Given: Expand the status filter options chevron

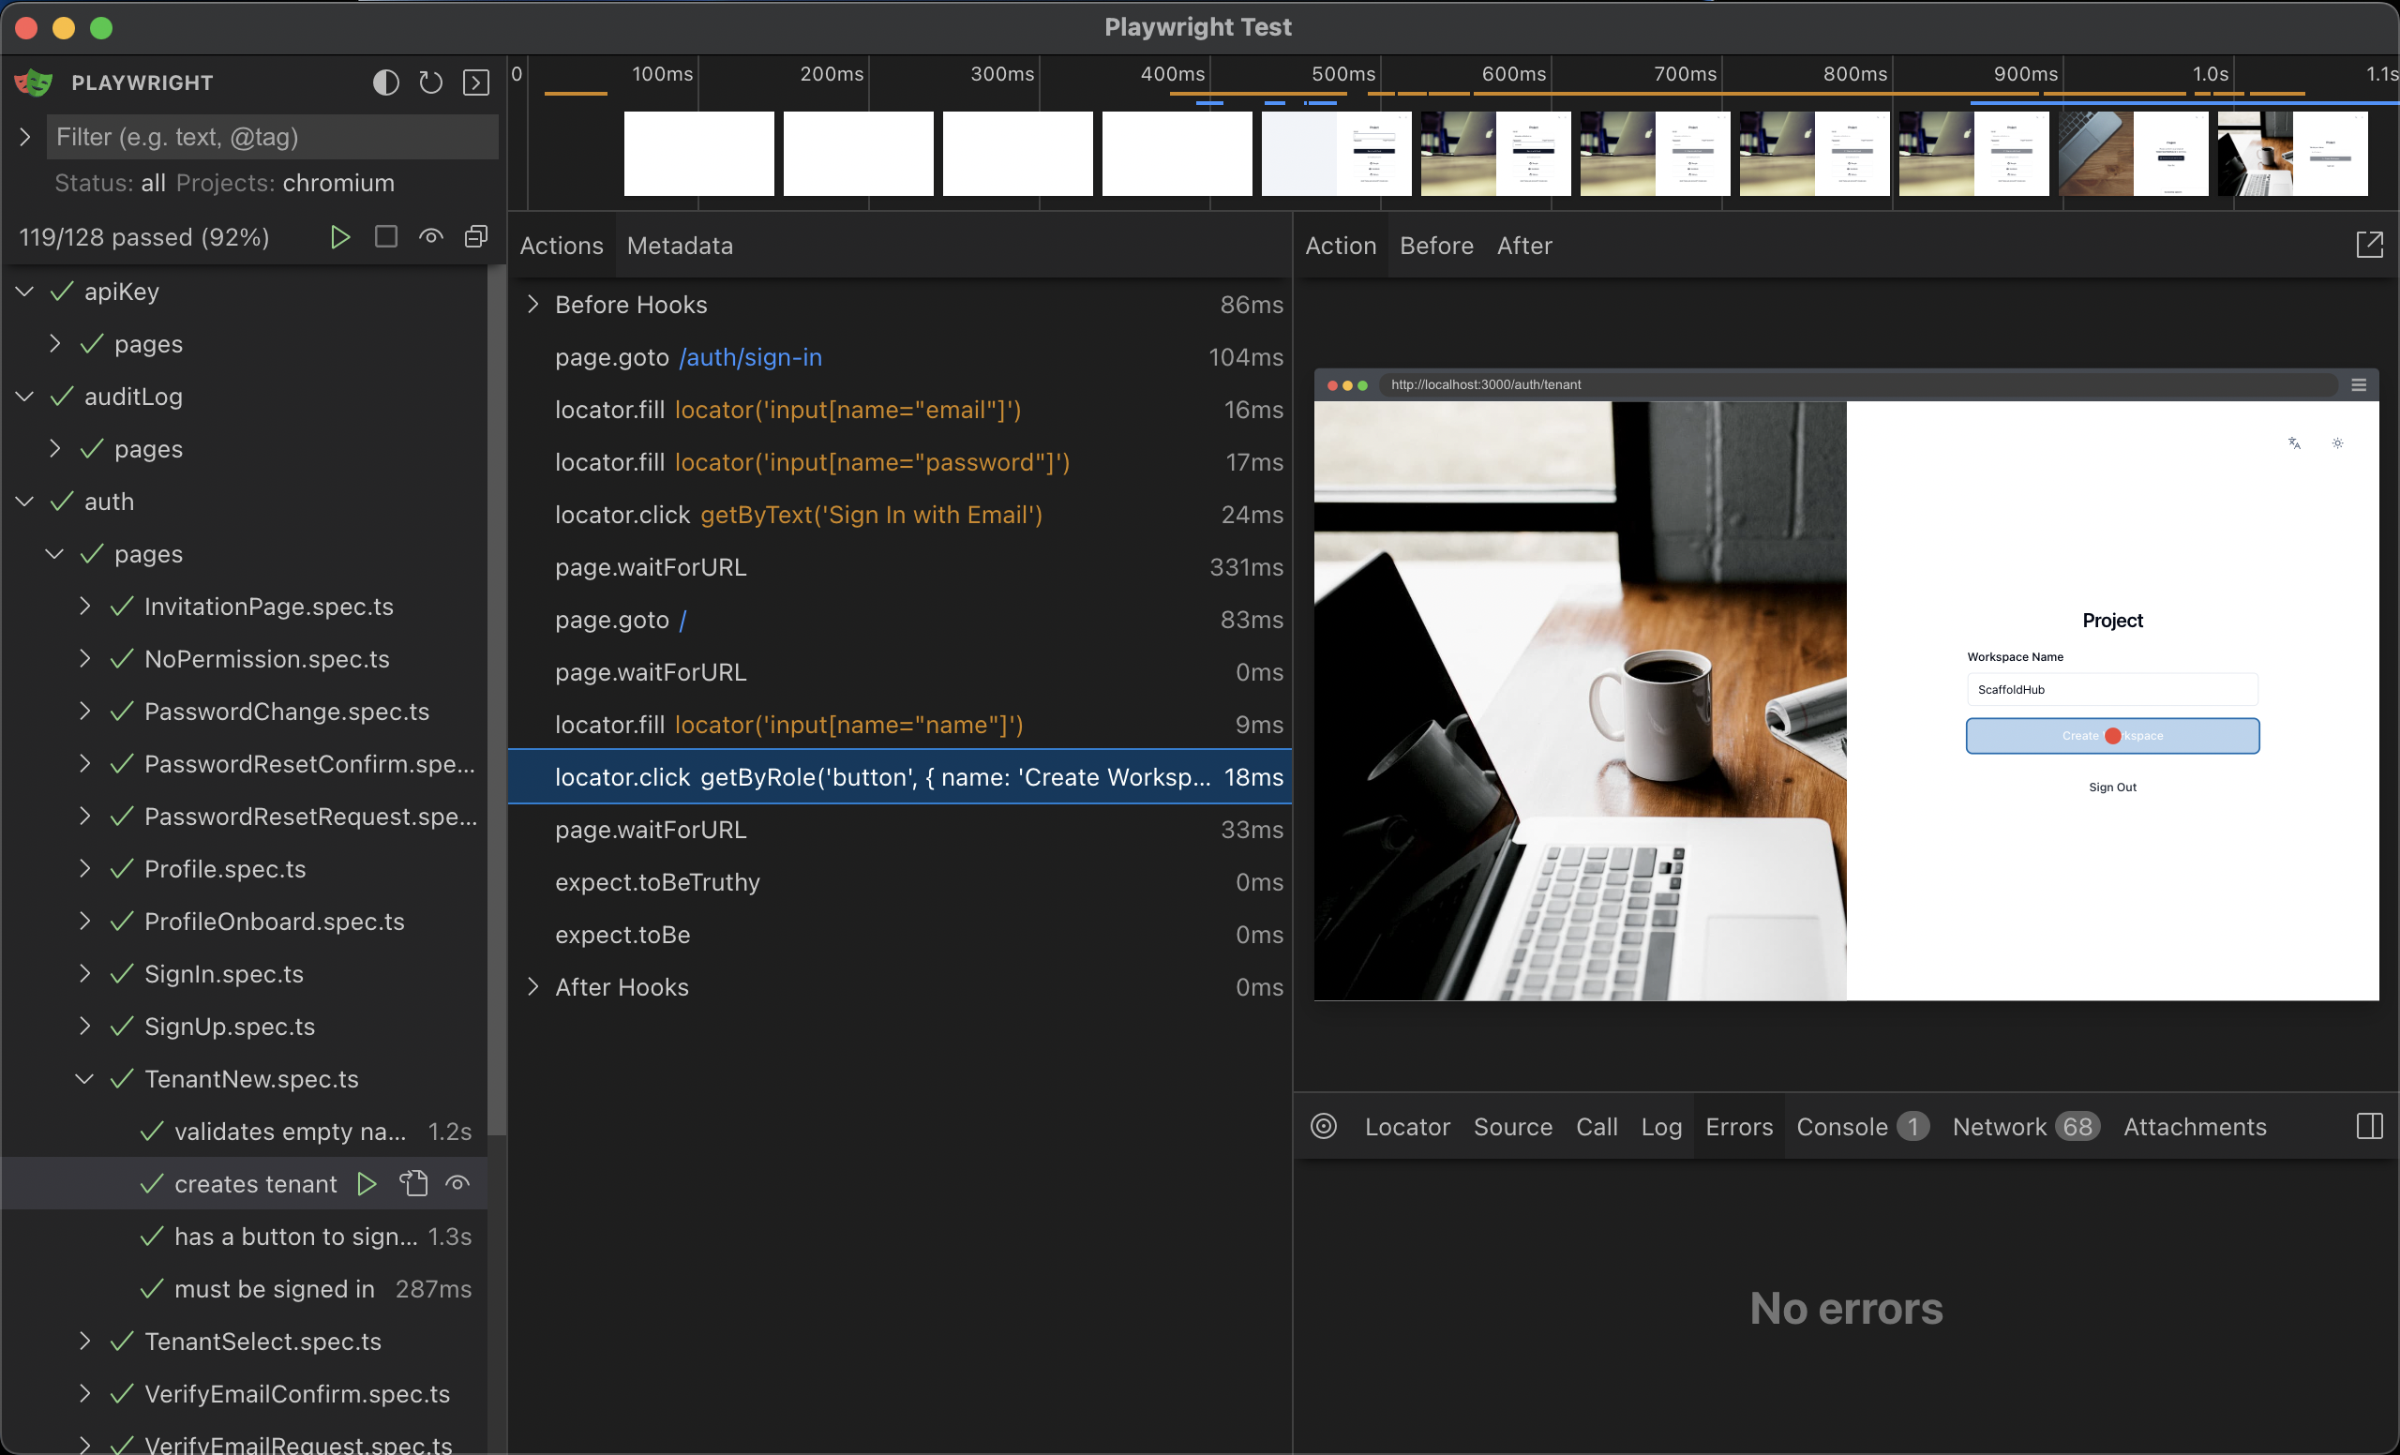Looking at the screenshot, I should [x=24, y=137].
